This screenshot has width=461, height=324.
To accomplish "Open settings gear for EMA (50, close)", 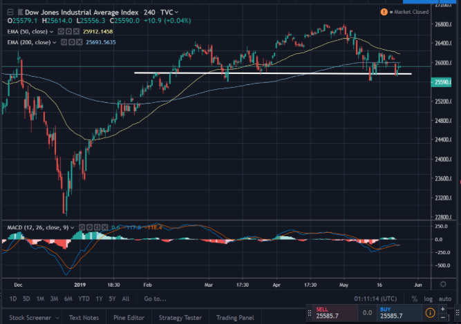I will click(x=68, y=31).
